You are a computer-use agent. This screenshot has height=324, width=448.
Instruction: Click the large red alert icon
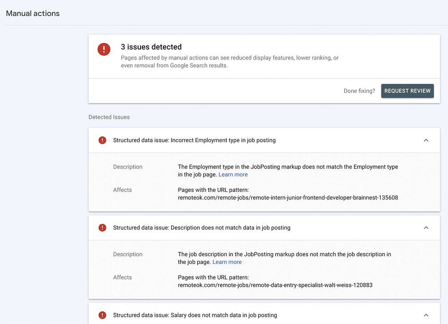[x=104, y=49]
